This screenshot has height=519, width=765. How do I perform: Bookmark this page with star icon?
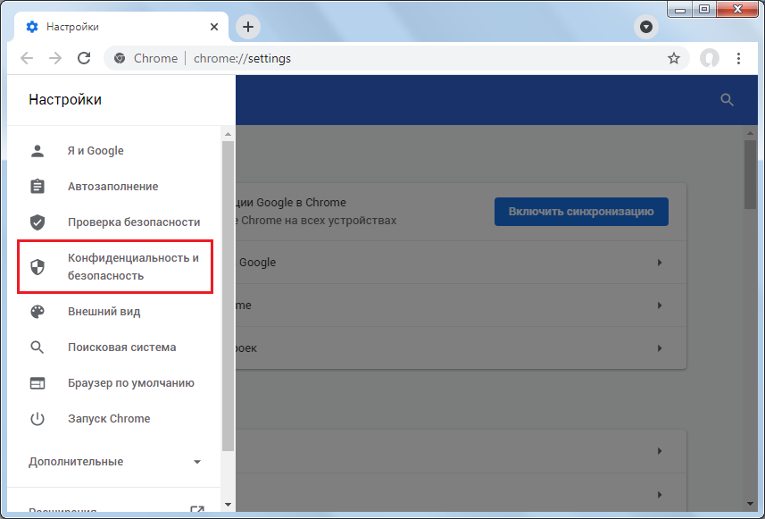pos(674,58)
